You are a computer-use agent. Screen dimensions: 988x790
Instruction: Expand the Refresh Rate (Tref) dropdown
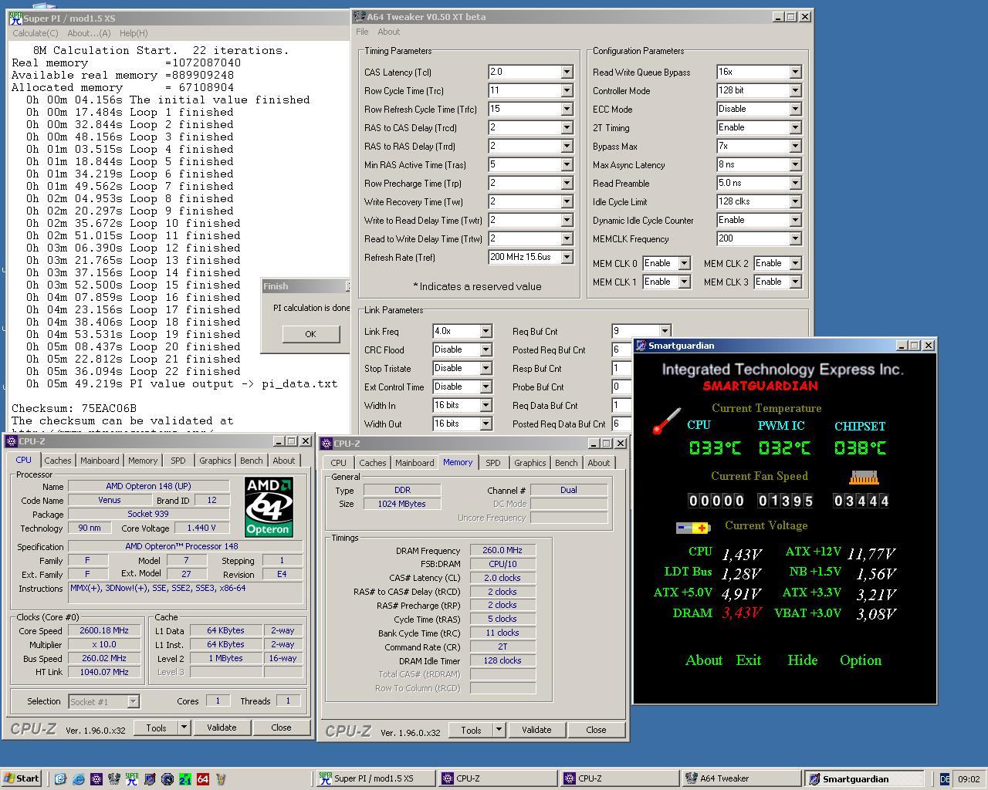567,257
